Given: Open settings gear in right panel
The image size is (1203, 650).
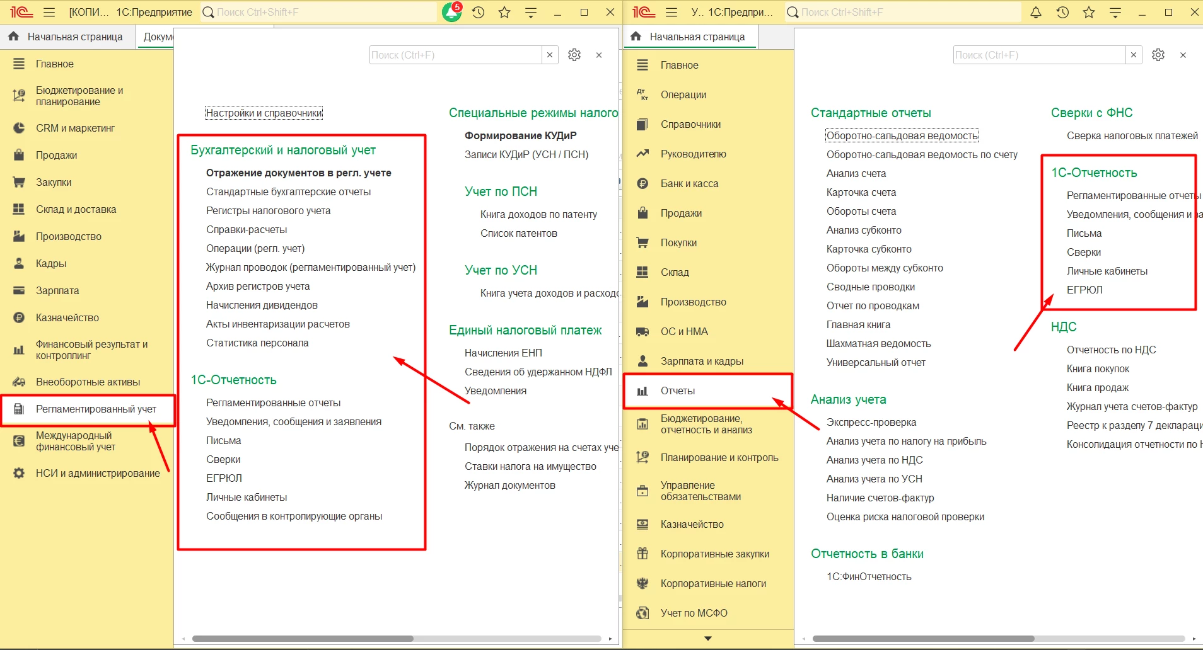Looking at the screenshot, I should [1158, 55].
